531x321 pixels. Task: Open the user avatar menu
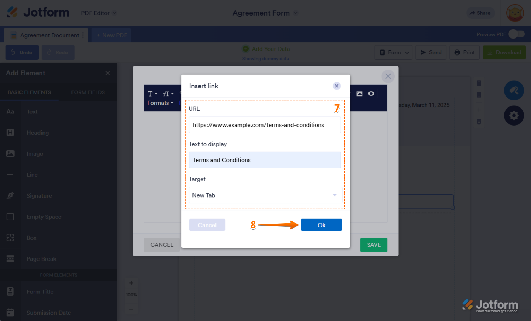[x=515, y=13]
